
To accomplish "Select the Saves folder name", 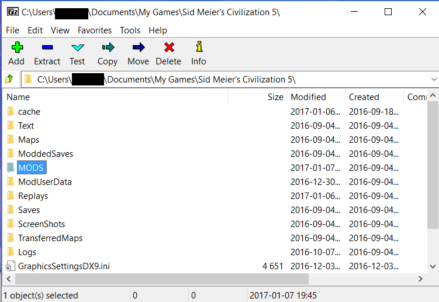I will [x=29, y=210].
